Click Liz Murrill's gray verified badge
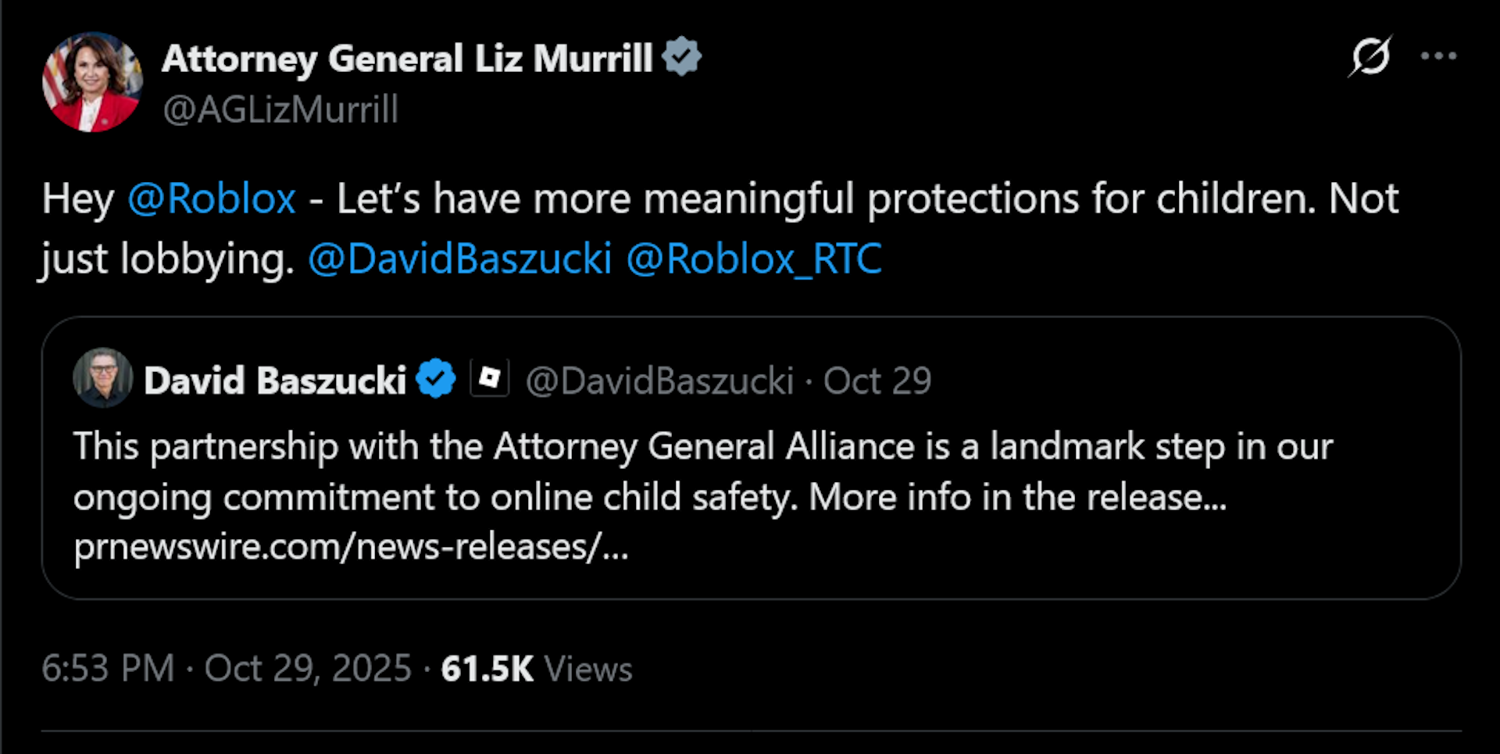This screenshot has width=1500, height=754. pyautogui.click(x=684, y=55)
